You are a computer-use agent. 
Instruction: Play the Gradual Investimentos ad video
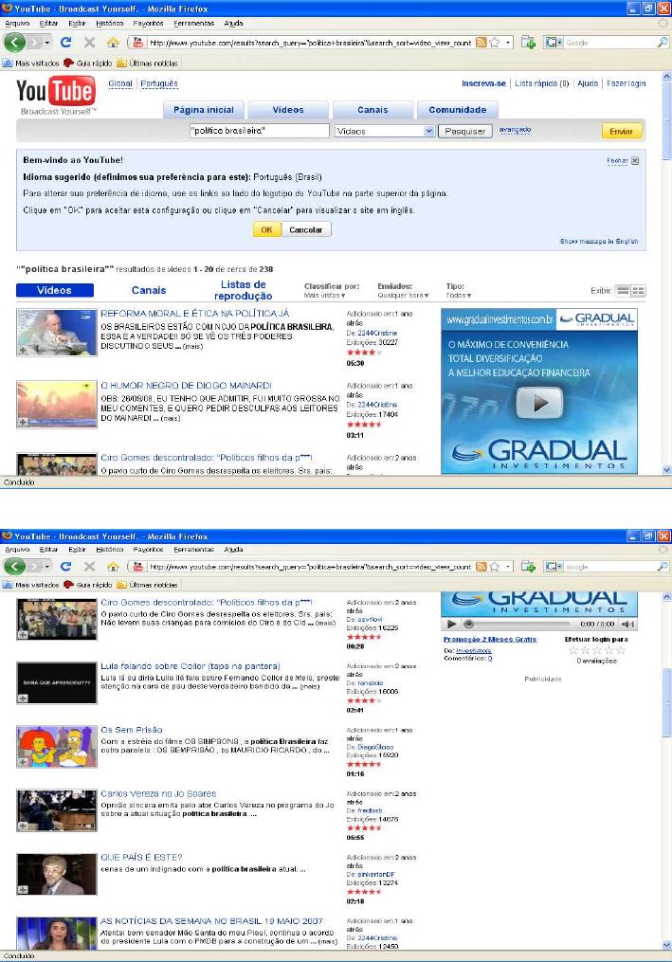click(x=539, y=403)
